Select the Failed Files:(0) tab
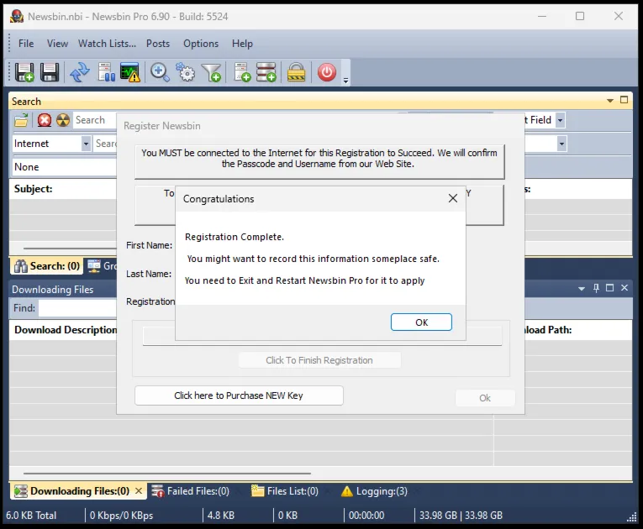The image size is (643, 529). coord(190,491)
